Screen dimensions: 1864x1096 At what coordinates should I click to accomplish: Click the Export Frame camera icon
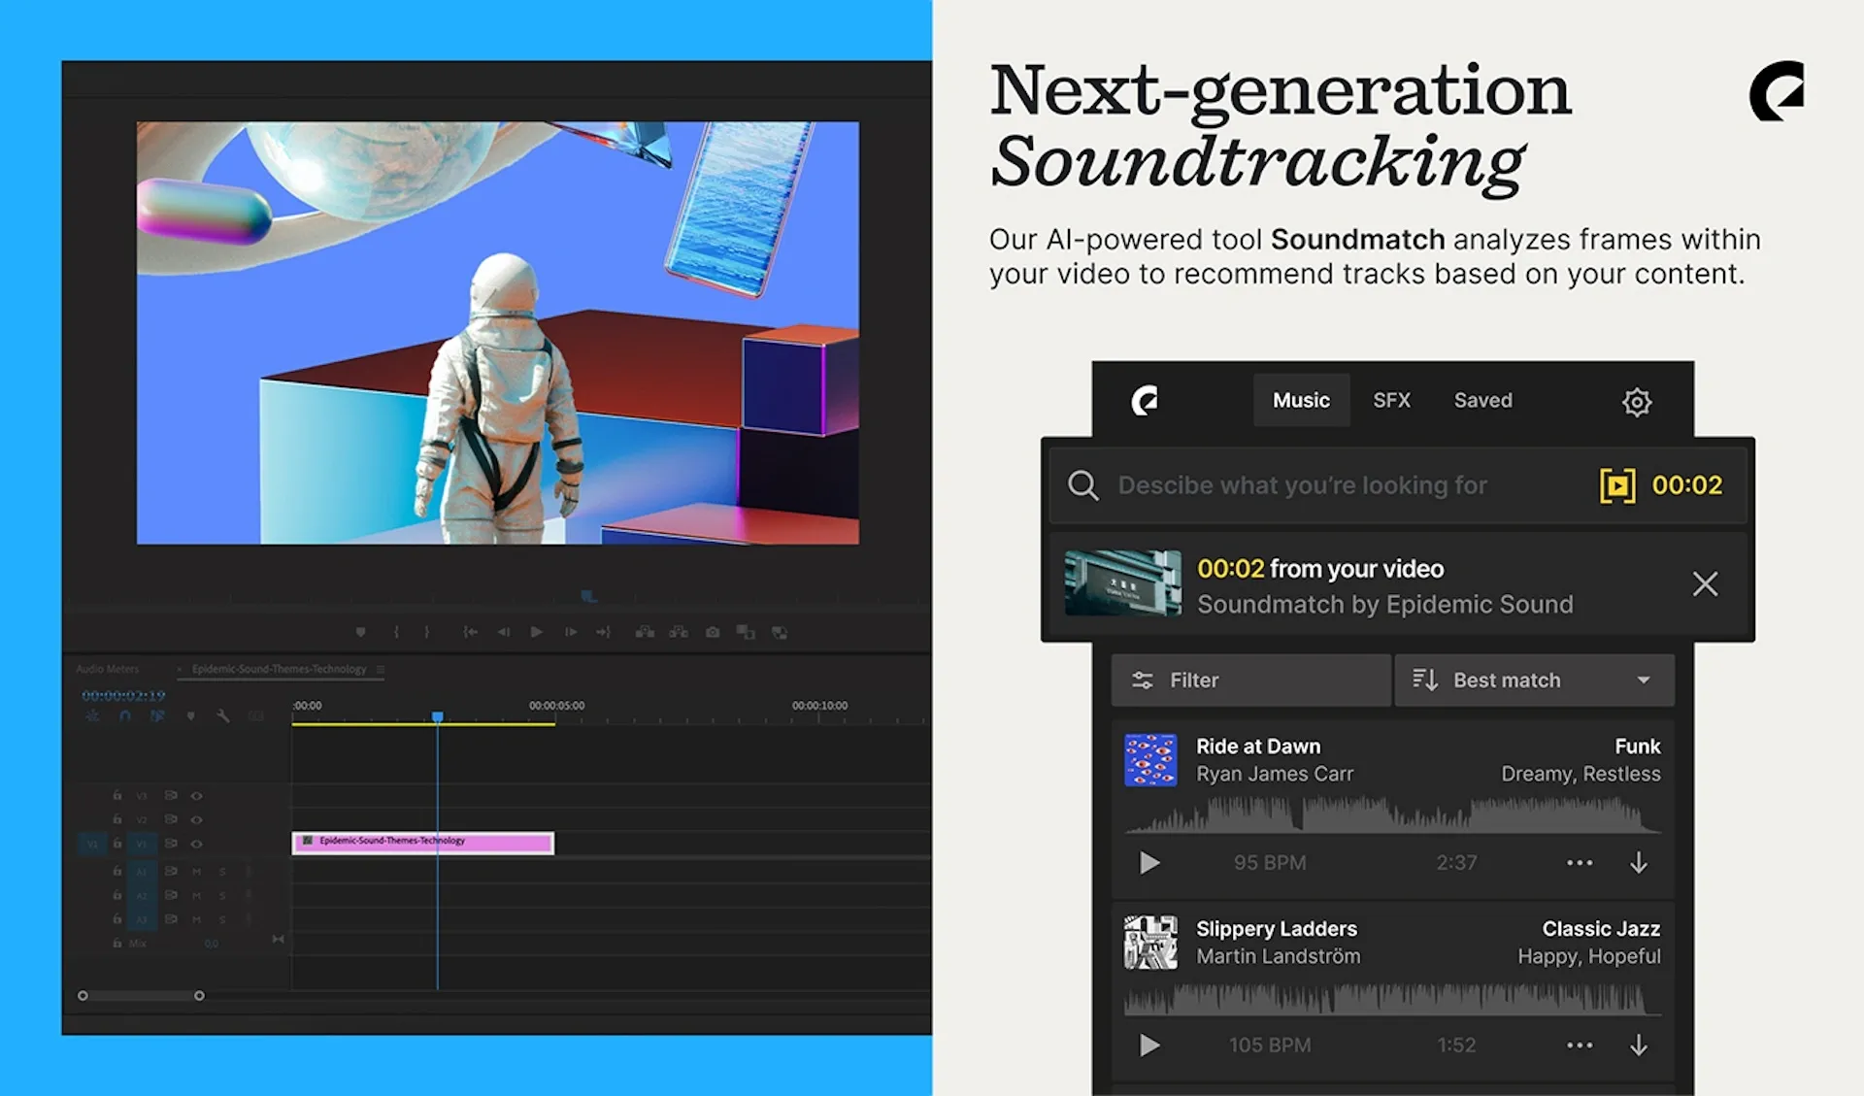pos(714,632)
